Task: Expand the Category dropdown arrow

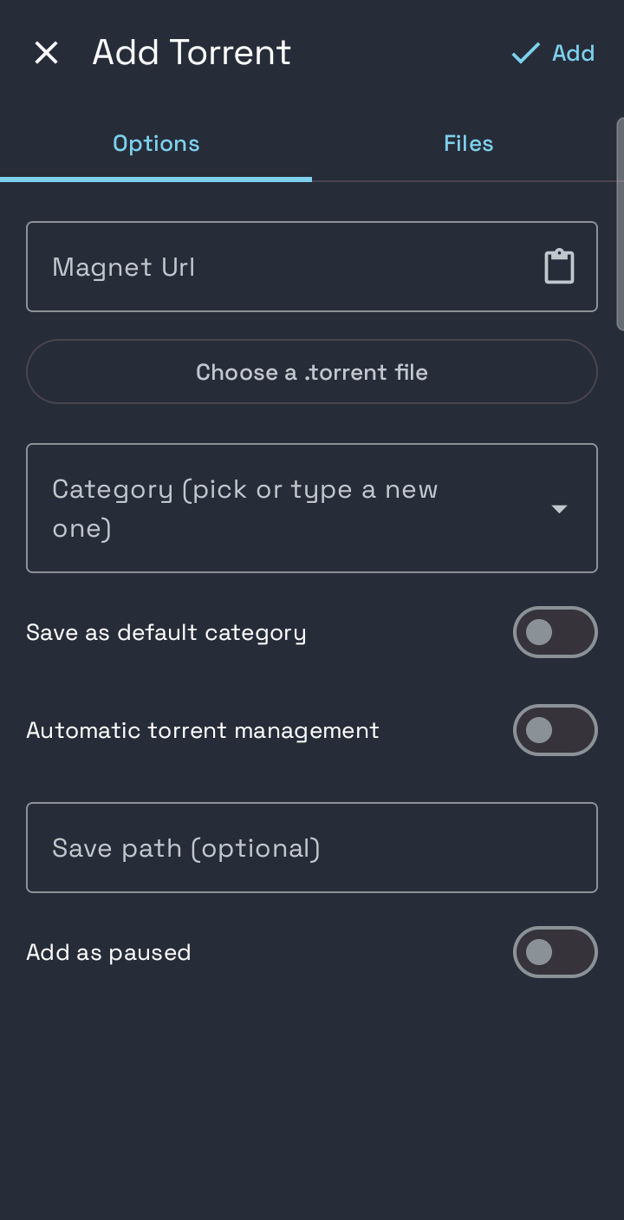Action: click(x=559, y=509)
